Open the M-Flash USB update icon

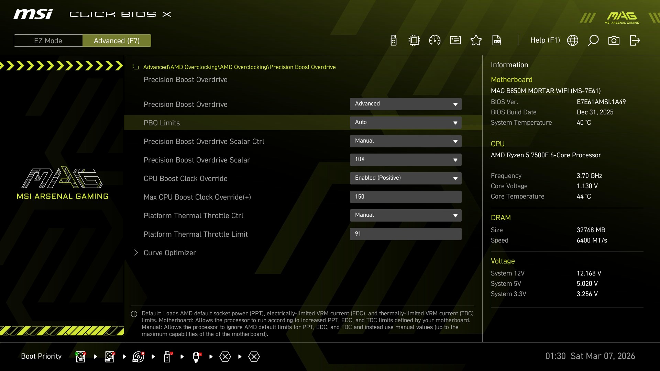point(394,41)
